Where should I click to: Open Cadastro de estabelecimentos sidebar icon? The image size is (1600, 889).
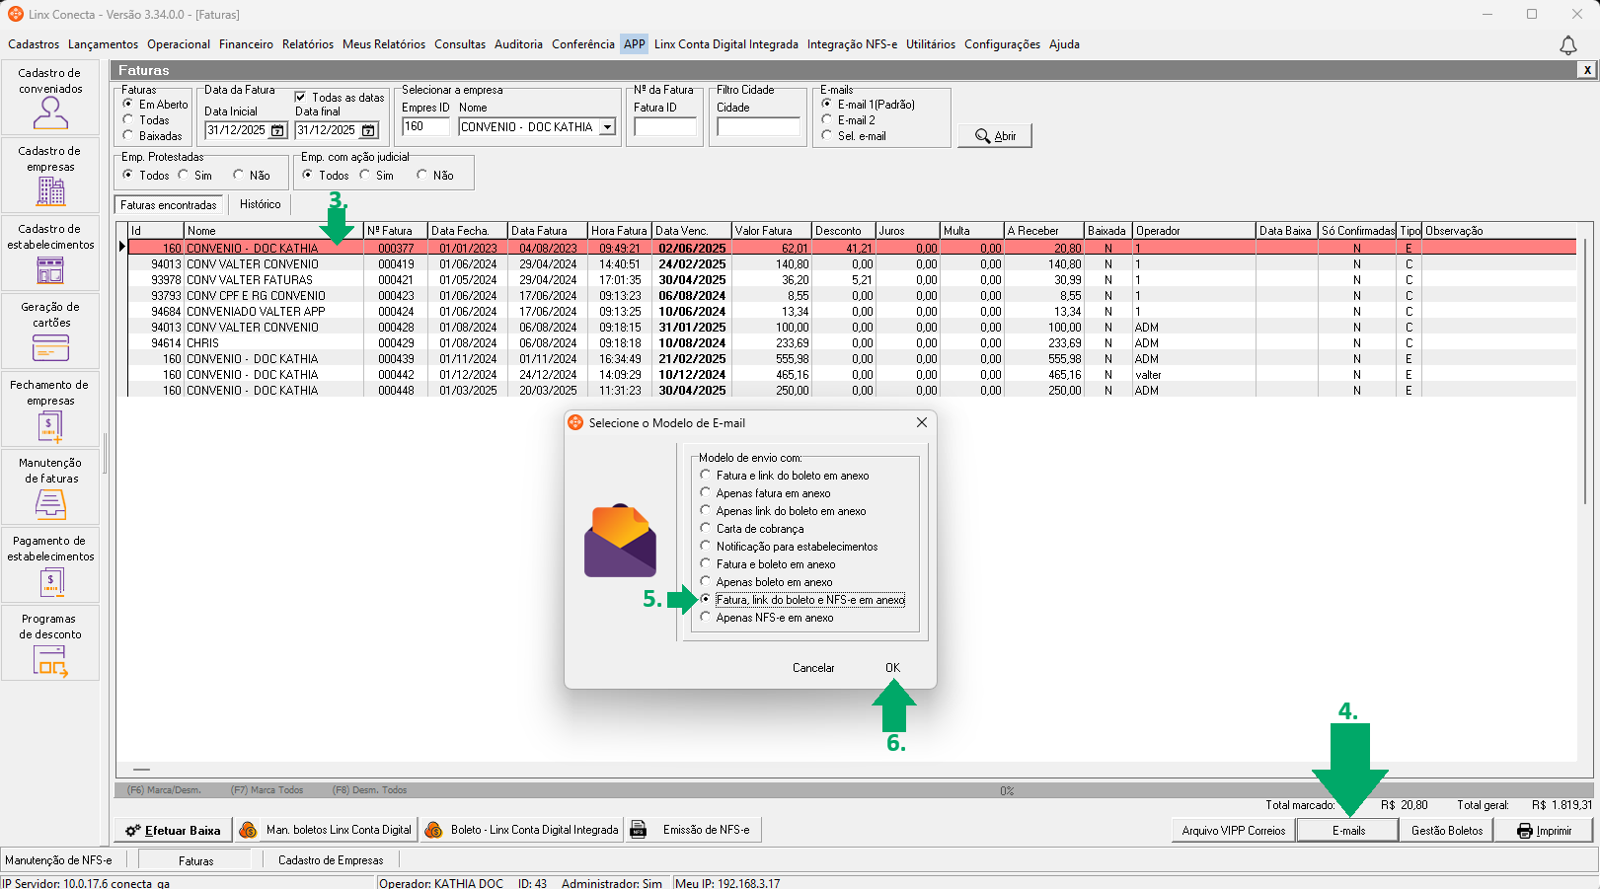(50, 269)
